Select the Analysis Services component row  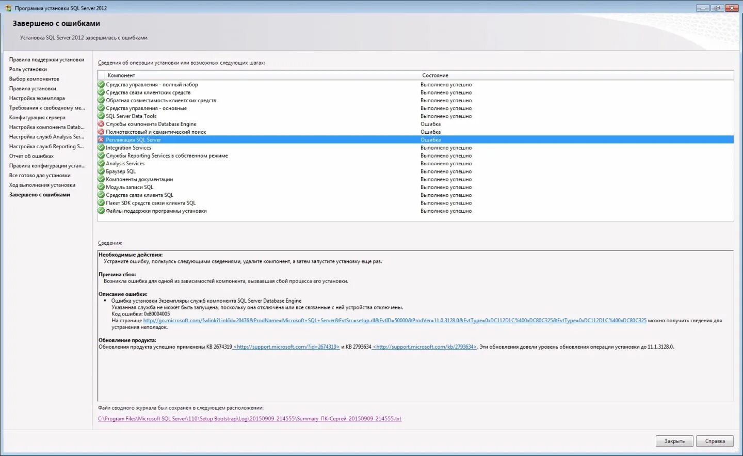pos(415,163)
